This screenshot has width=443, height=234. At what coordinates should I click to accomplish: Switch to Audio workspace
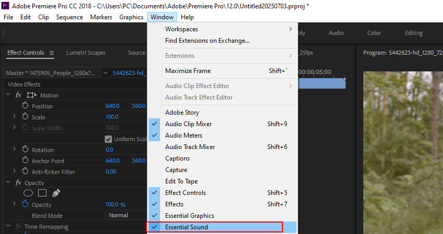[336, 33]
